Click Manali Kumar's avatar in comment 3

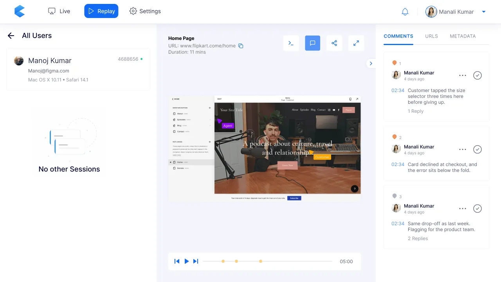(x=396, y=208)
